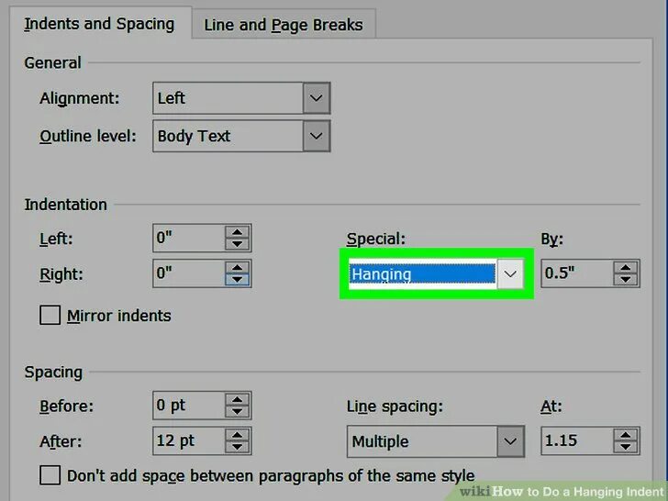Expand the Outline level dropdown
Viewport: 668px width, 501px height.
tap(317, 136)
